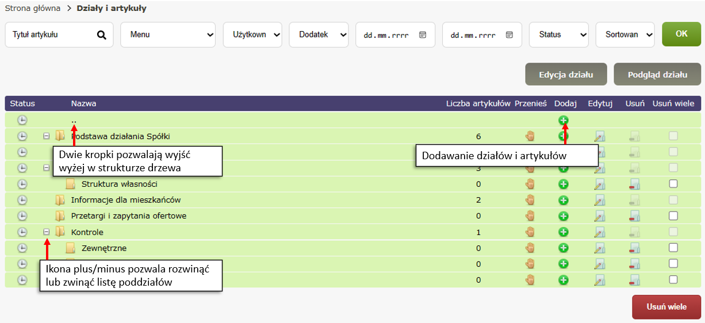Click status clock icon for Zewnętrzne row

22,248
